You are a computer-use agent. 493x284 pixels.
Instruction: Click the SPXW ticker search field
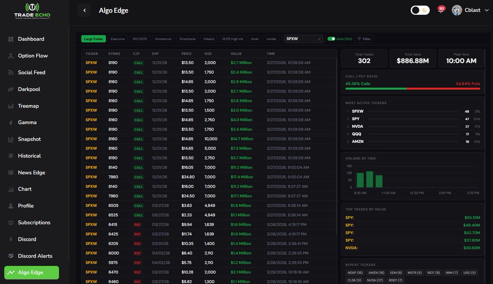pos(303,39)
